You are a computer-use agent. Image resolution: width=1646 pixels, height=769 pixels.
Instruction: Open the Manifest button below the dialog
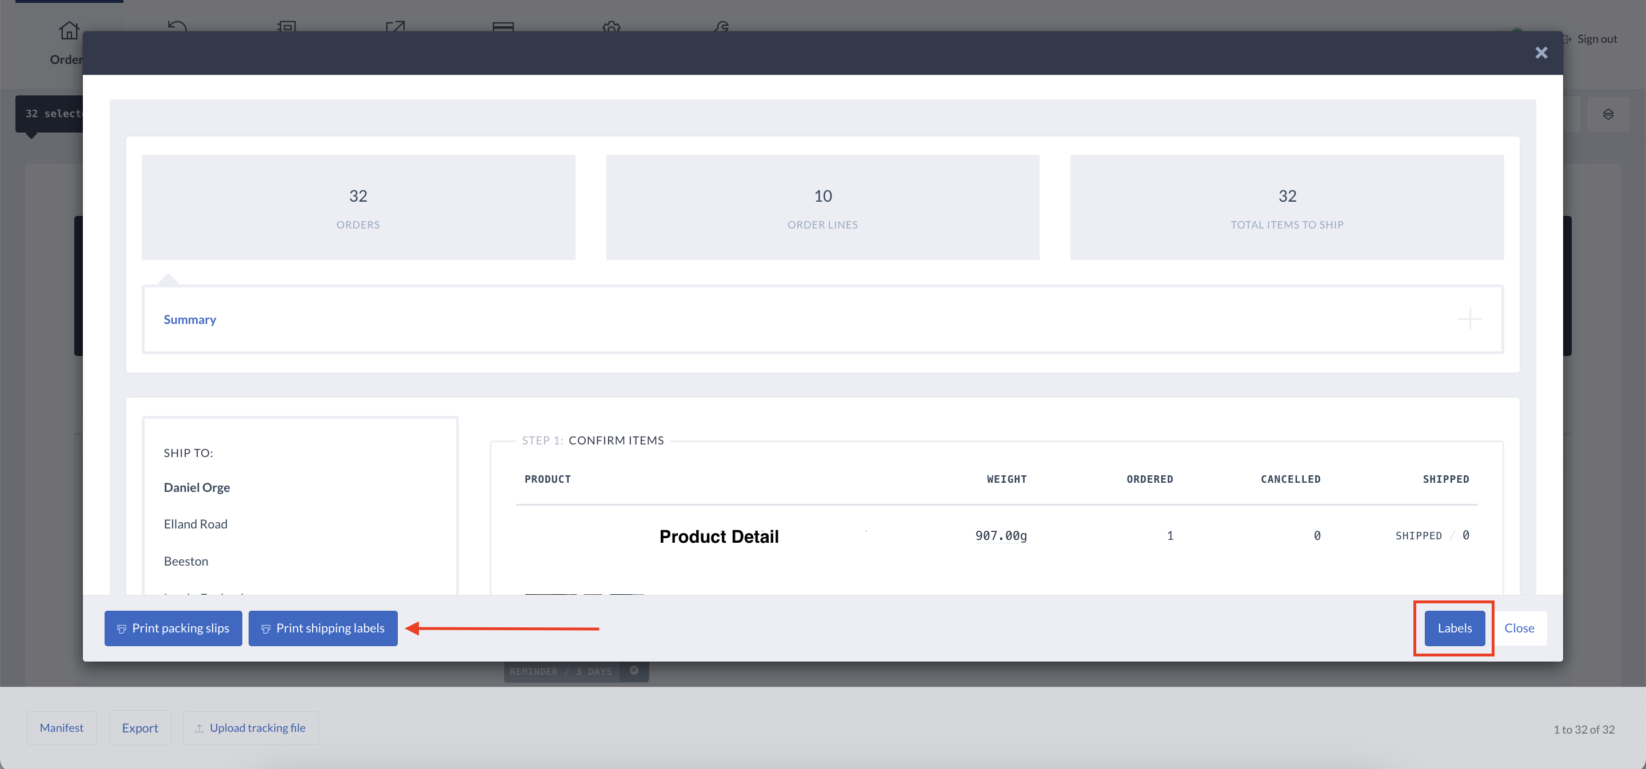[61, 727]
